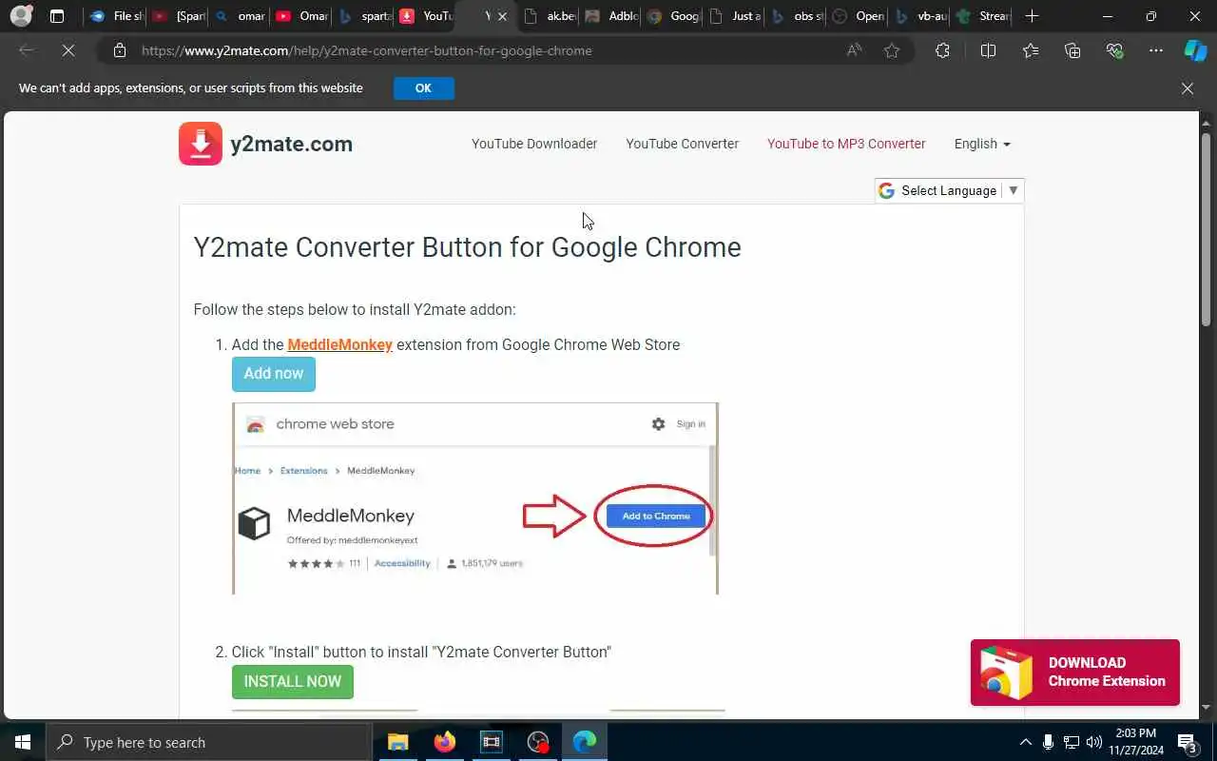Click the page vertical scrollbar thumb
The height and width of the screenshot is (761, 1217).
(1207, 231)
